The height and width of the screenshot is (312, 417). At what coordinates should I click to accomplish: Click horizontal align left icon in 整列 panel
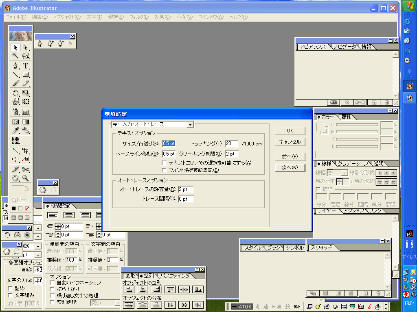coord(129,290)
